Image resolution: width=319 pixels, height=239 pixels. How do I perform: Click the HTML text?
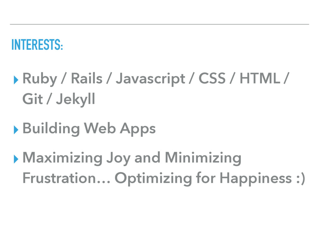pyautogui.click(x=260, y=78)
